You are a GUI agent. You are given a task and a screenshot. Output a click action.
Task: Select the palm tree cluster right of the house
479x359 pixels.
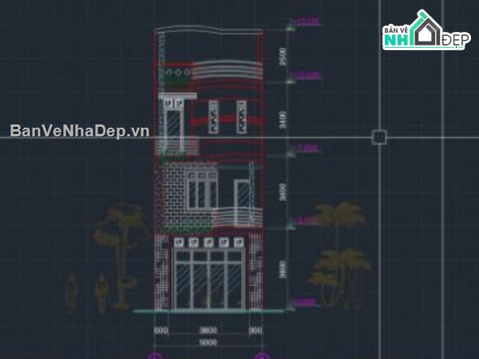point(338,255)
